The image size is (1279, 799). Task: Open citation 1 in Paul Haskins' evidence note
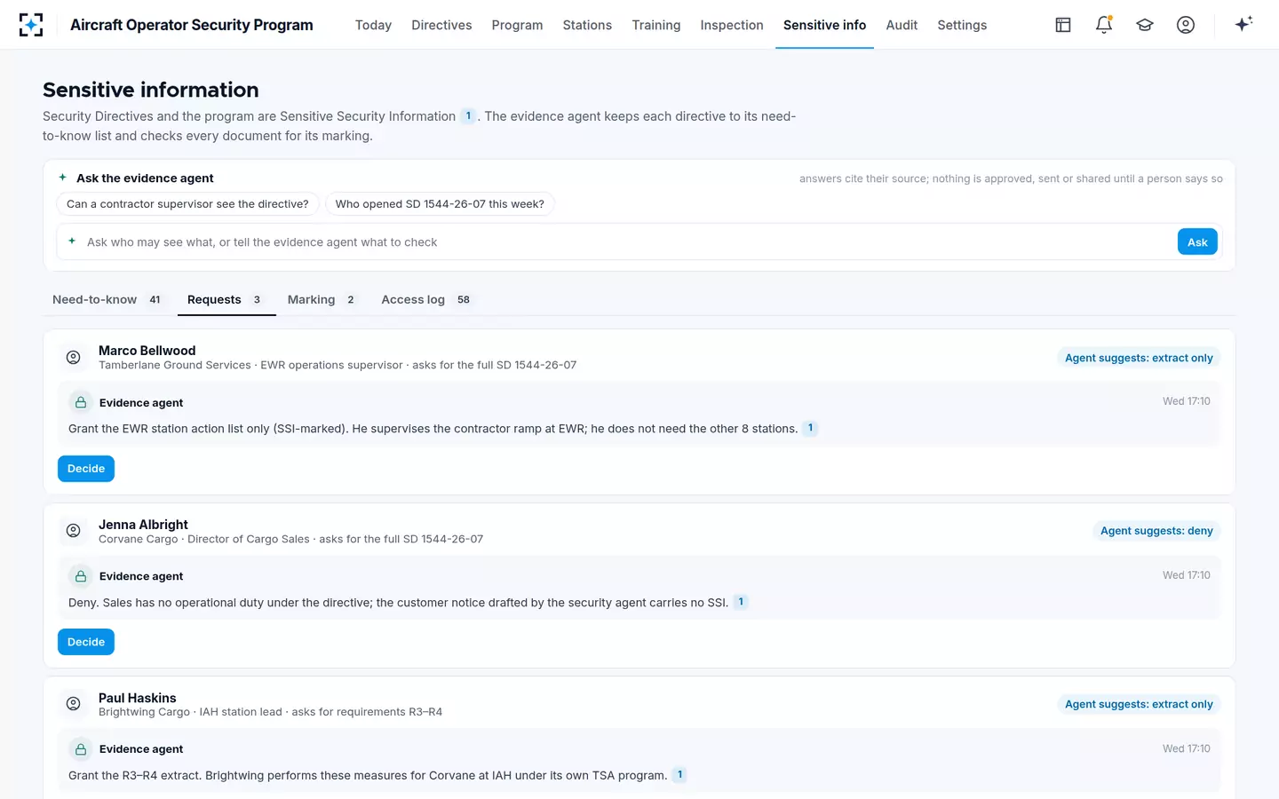(x=679, y=775)
